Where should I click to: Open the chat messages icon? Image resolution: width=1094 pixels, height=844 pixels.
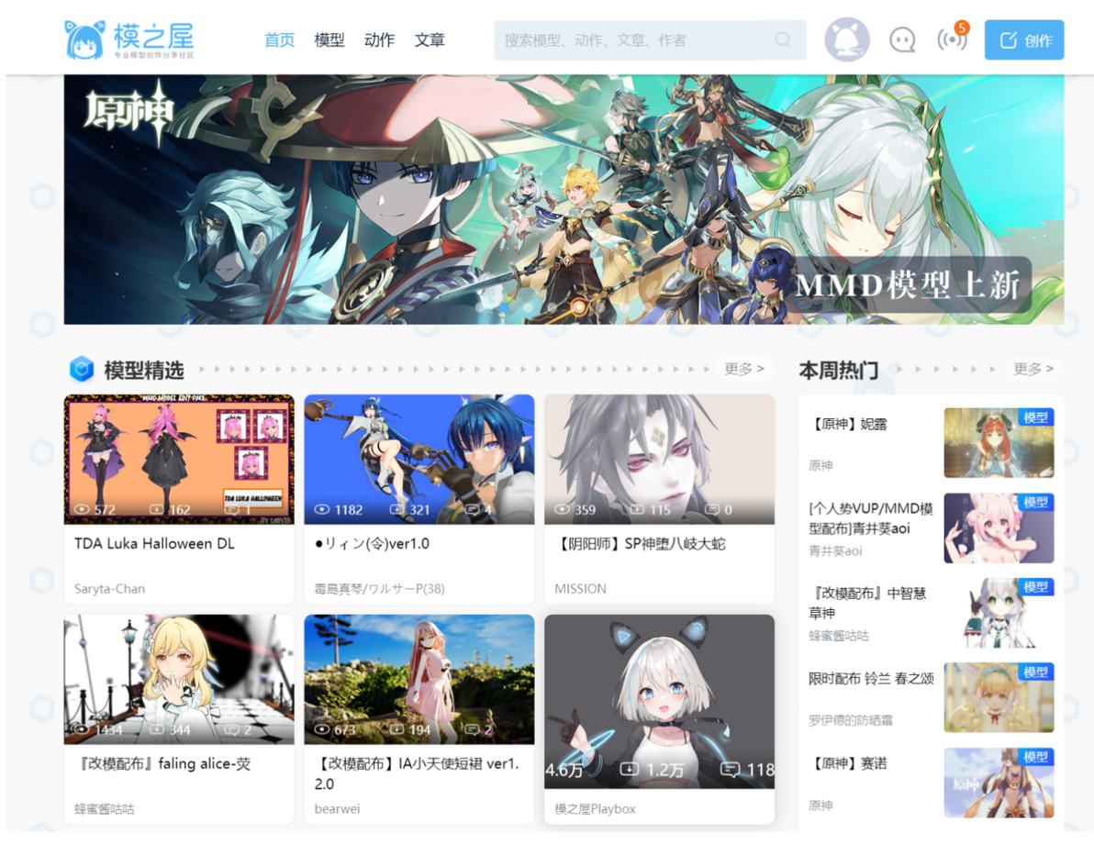point(902,39)
